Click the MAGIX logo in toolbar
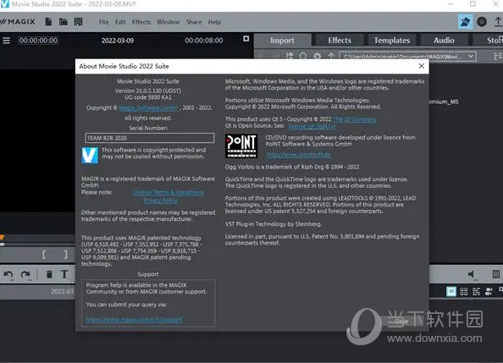503x363 pixels. coord(18,22)
